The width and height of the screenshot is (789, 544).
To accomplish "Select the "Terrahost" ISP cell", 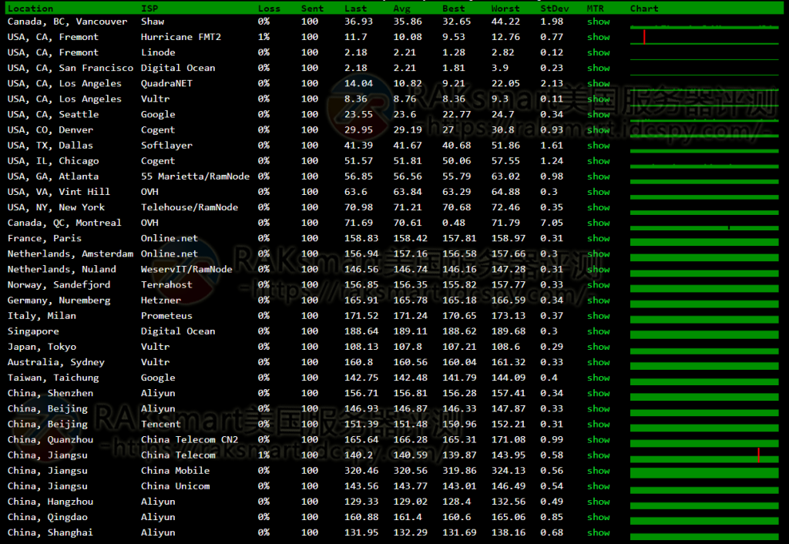I will click(x=166, y=285).
